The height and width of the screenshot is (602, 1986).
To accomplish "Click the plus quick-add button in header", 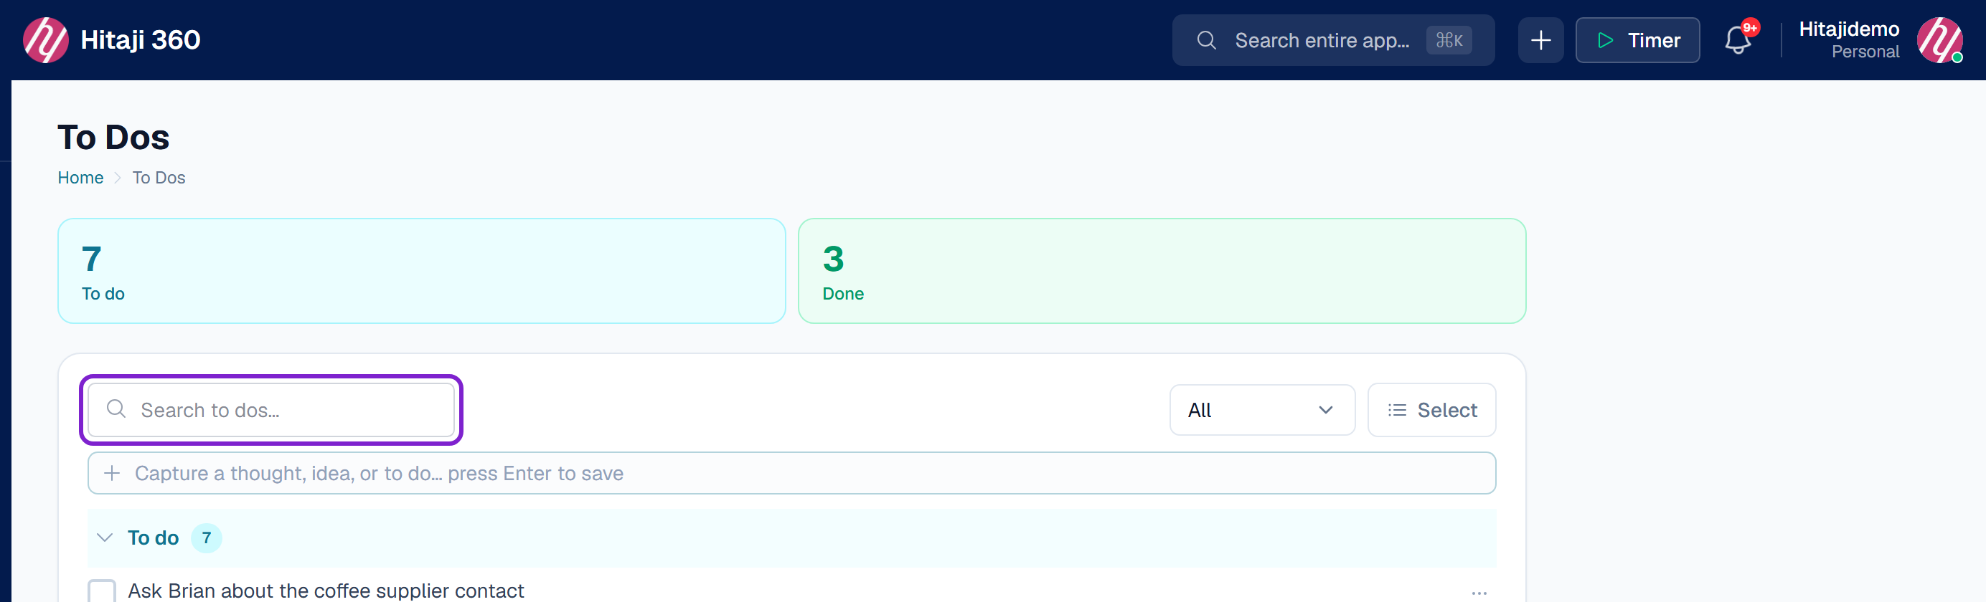I will click(1540, 40).
